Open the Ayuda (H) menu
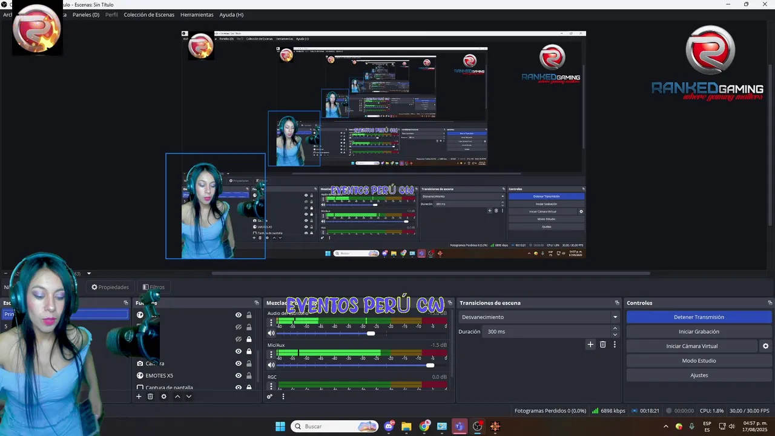The height and width of the screenshot is (436, 775). pyautogui.click(x=231, y=15)
